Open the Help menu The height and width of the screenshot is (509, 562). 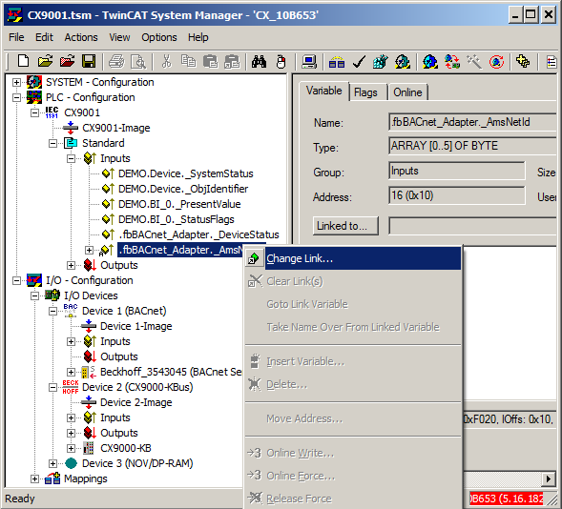(x=198, y=37)
